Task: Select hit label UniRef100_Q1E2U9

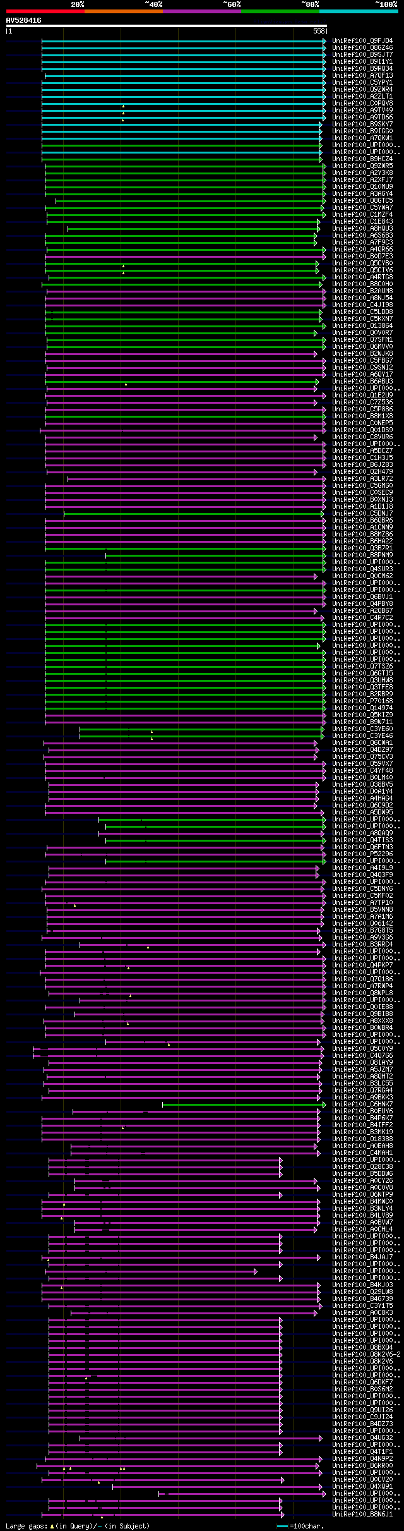Action: [362, 395]
